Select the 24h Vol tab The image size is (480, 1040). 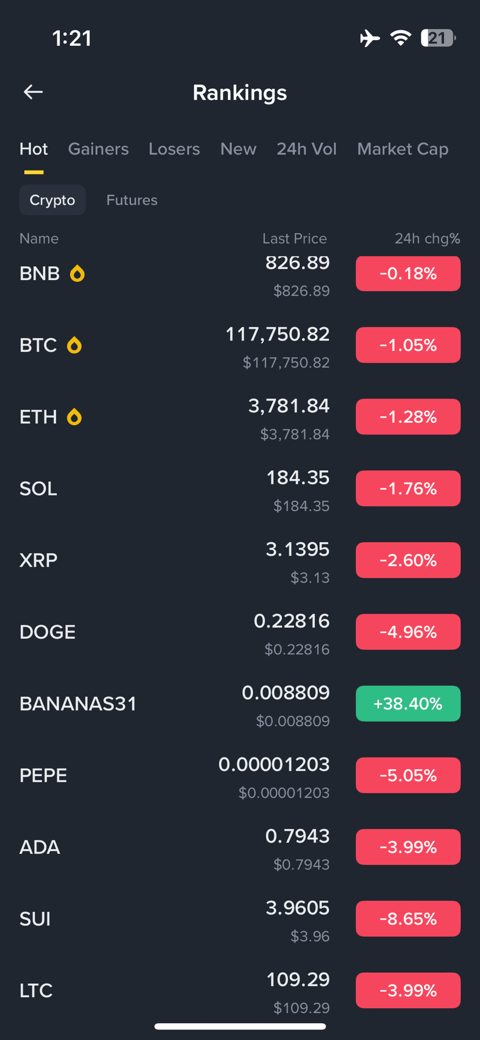[307, 149]
